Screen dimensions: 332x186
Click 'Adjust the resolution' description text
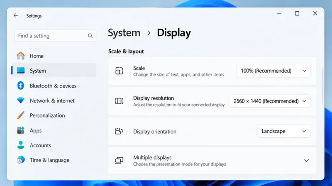coord(179,105)
